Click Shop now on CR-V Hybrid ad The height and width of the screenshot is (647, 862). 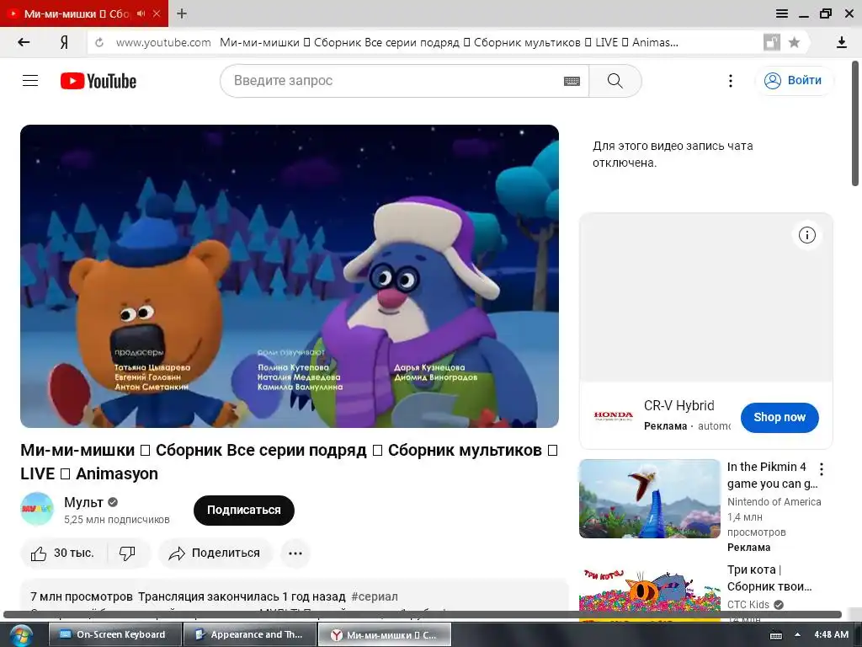[x=780, y=418]
